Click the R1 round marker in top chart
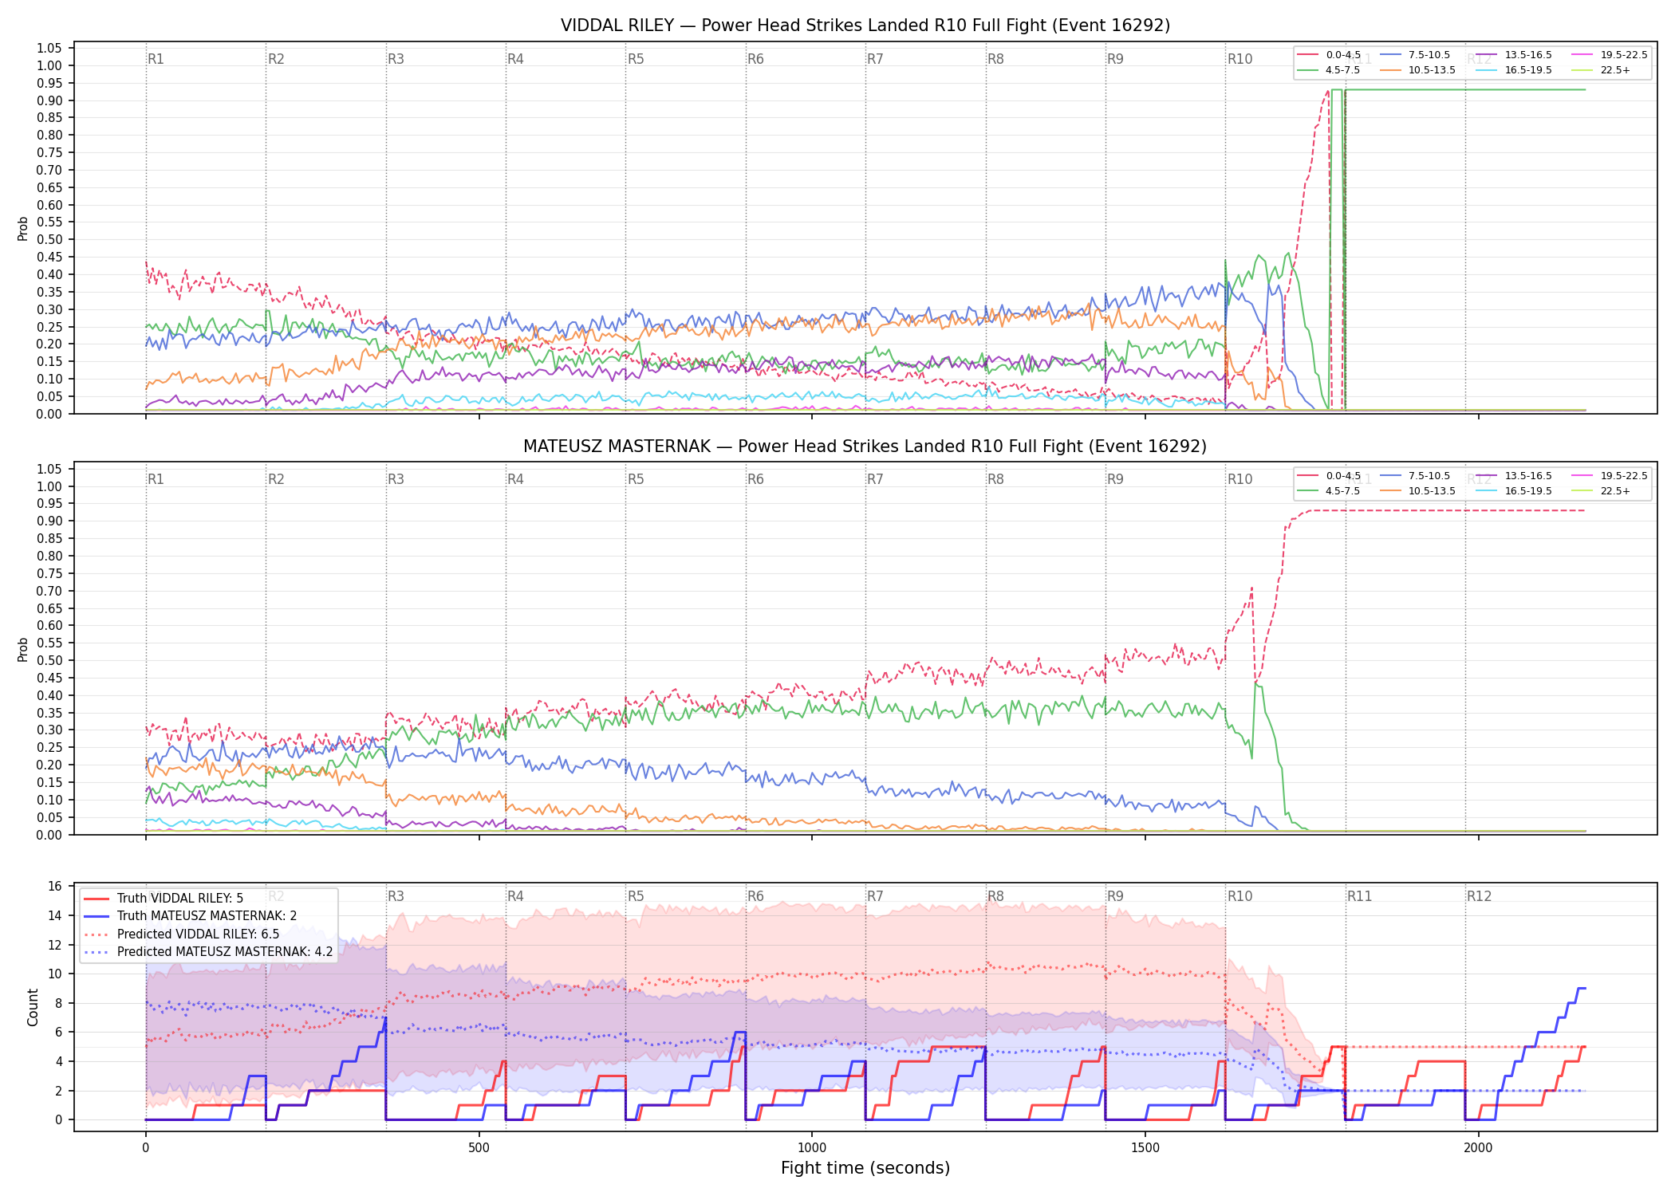The width and height of the screenshot is (1675, 1196). (x=156, y=59)
